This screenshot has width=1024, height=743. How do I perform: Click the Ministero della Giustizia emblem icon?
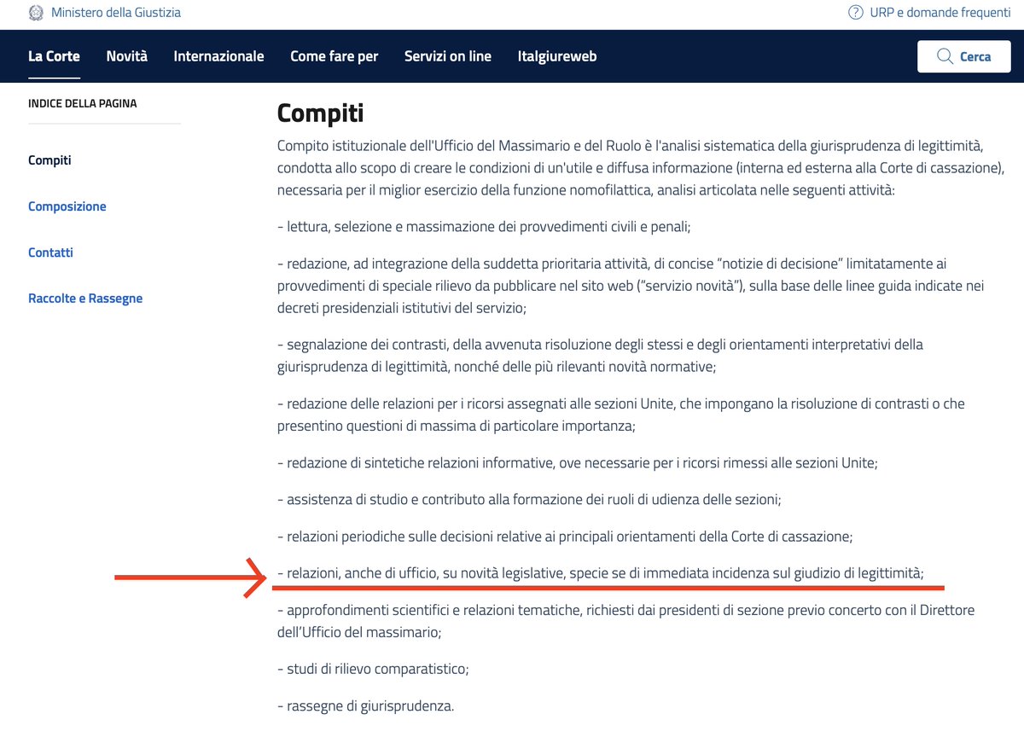(36, 13)
